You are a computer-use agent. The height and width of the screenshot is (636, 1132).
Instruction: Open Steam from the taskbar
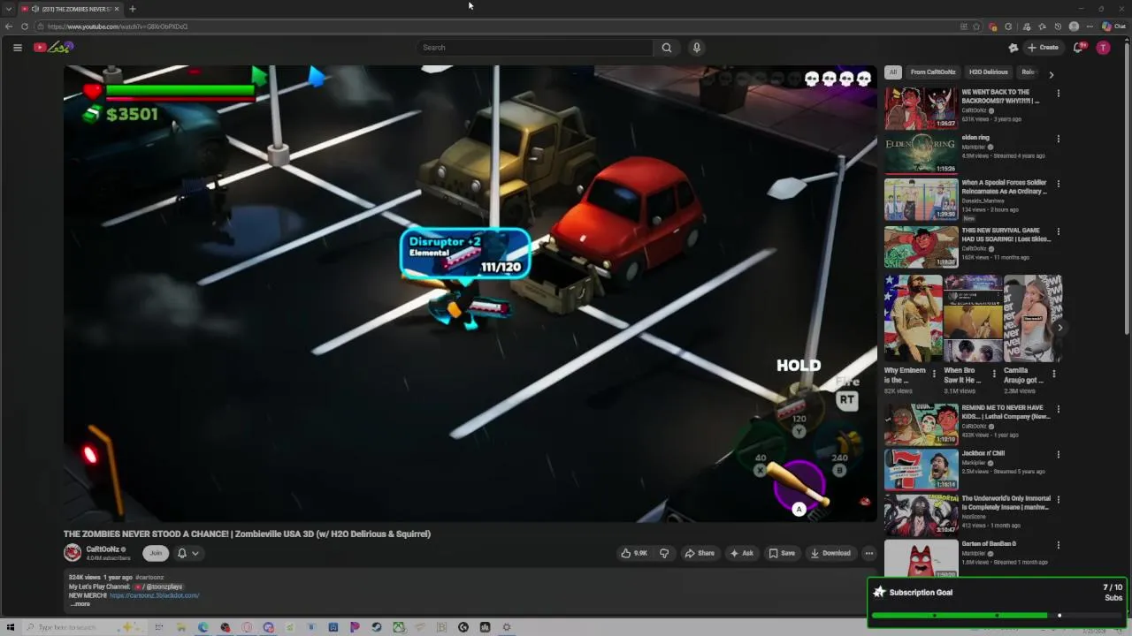[377, 627]
